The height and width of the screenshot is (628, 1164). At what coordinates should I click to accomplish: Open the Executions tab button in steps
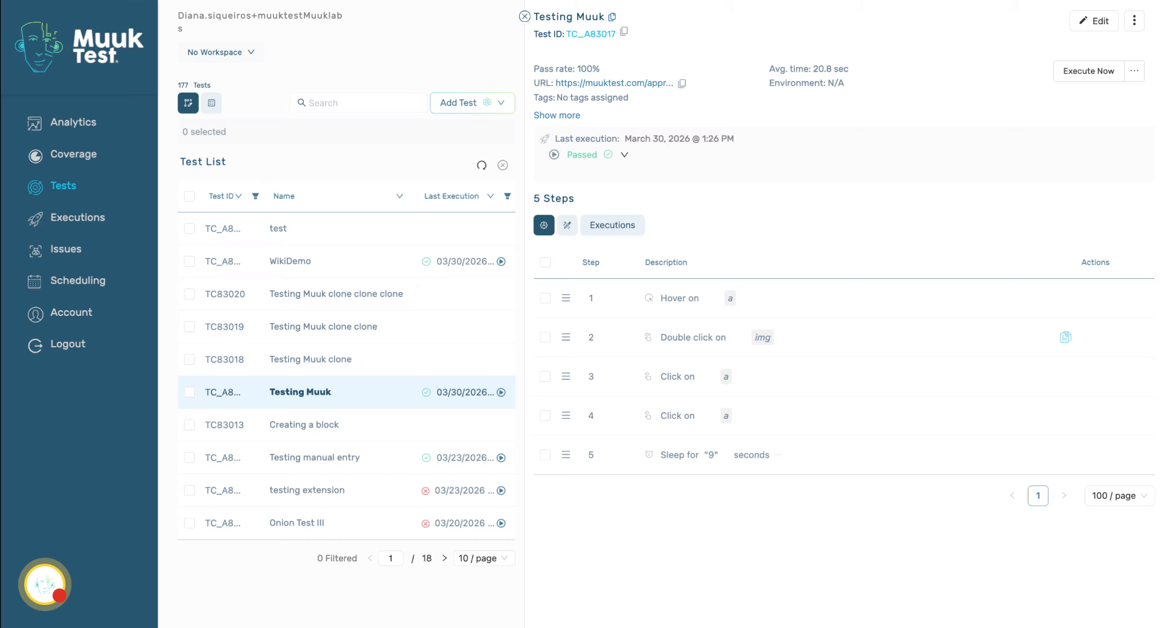click(612, 225)
